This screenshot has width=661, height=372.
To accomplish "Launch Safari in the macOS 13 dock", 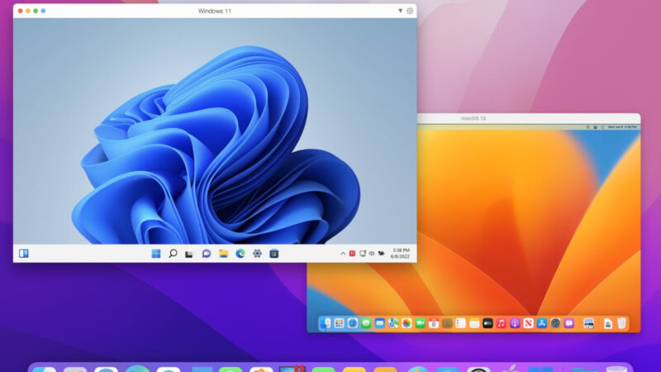I will pyautogui.click(x=353, y=323).
